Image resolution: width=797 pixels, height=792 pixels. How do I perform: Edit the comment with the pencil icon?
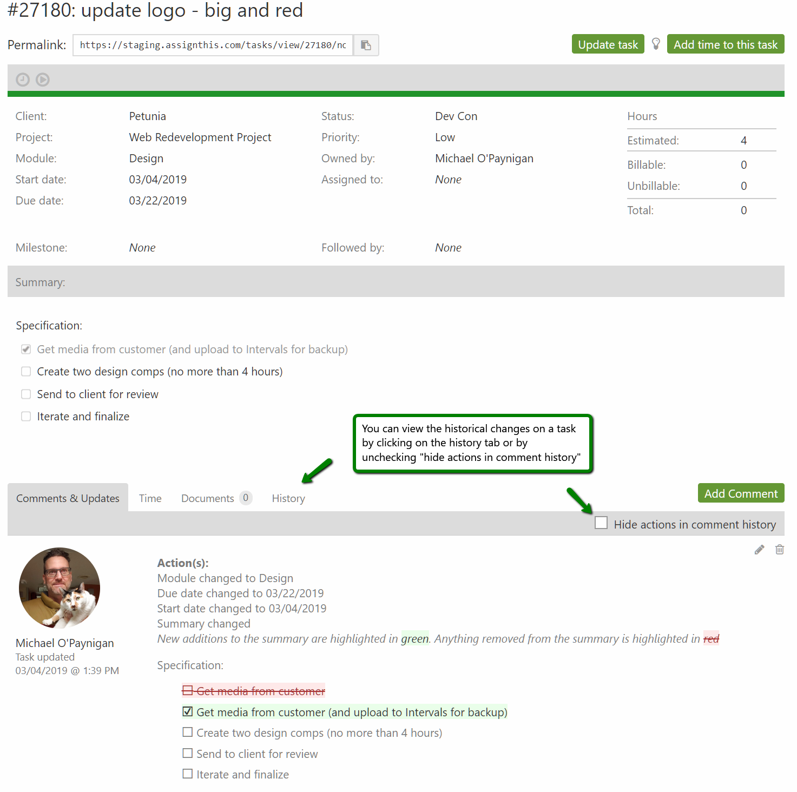pos(759,550)
